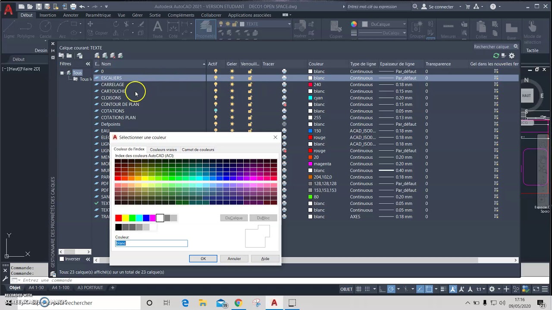Click the undo arrow in quick access toolbar
The height and width of the screenshot is (310, 552).
point(82,6)
